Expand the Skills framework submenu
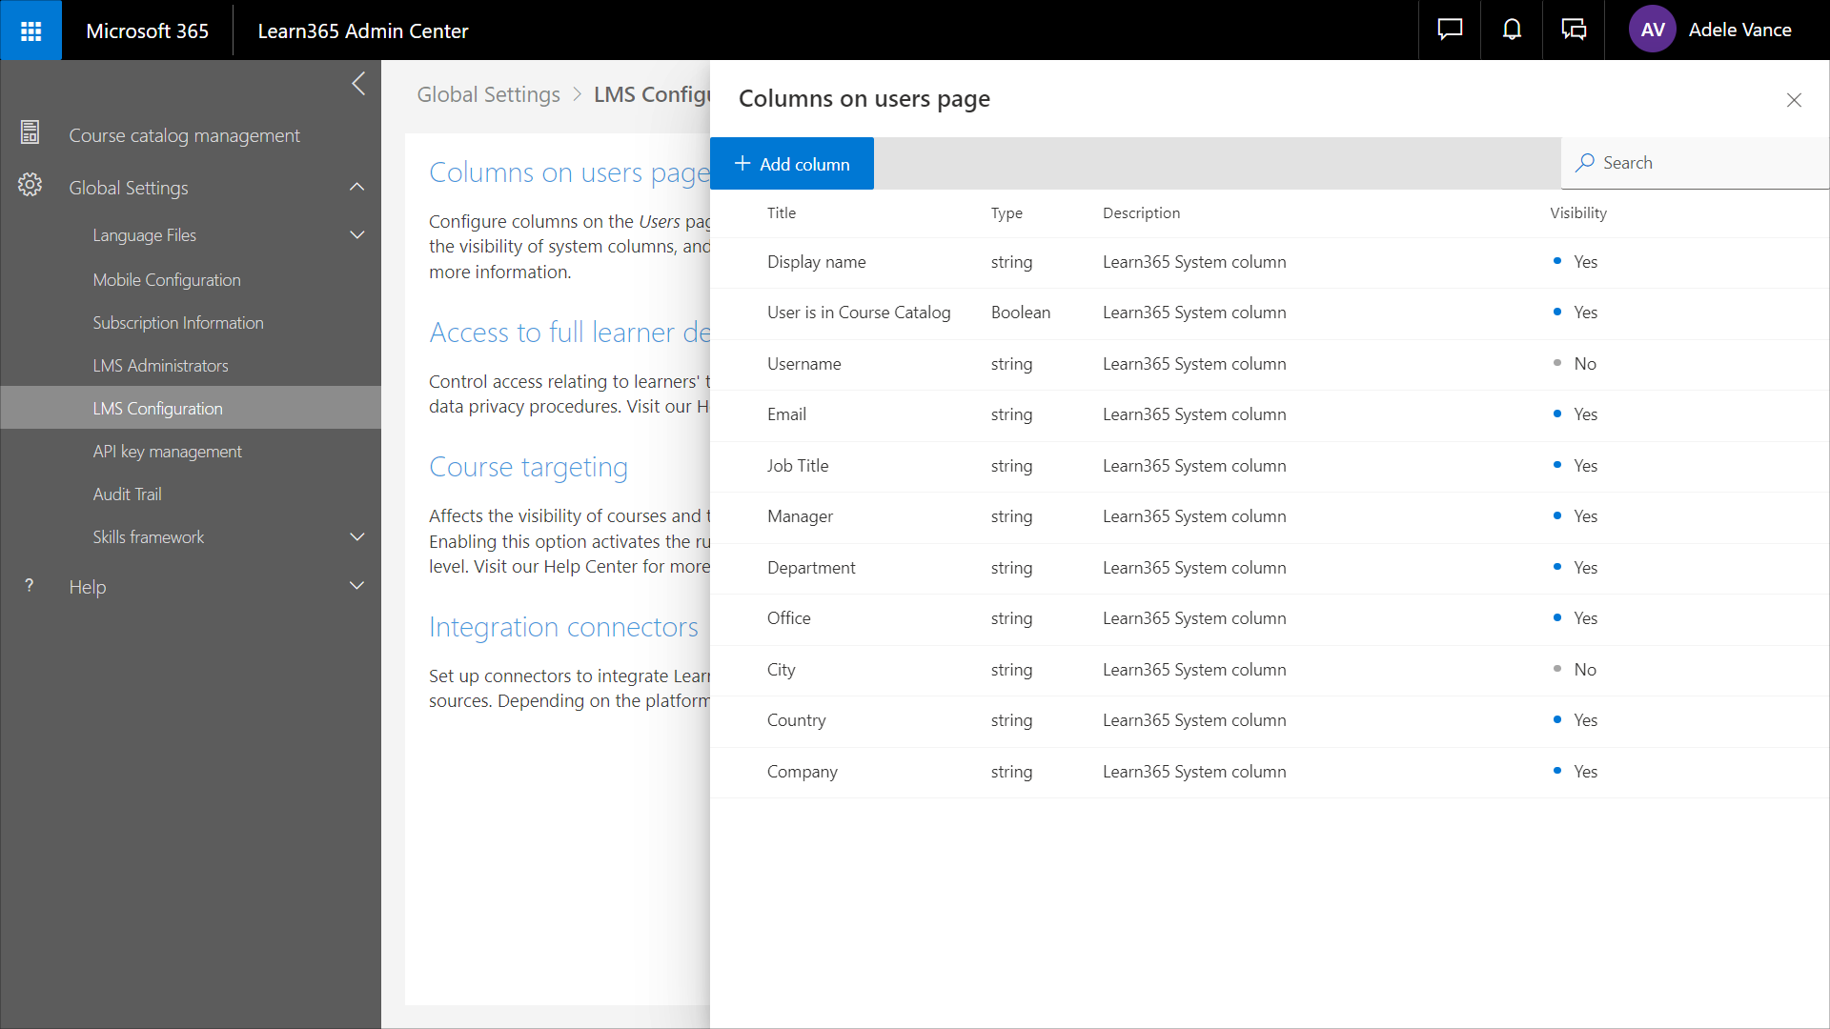This screenshot has height=1029, width=1830. (357, 536)
